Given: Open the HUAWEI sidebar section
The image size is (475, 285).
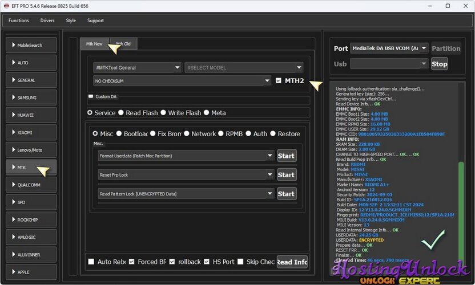Looking at the screenshot, I should tap(31, 115).
